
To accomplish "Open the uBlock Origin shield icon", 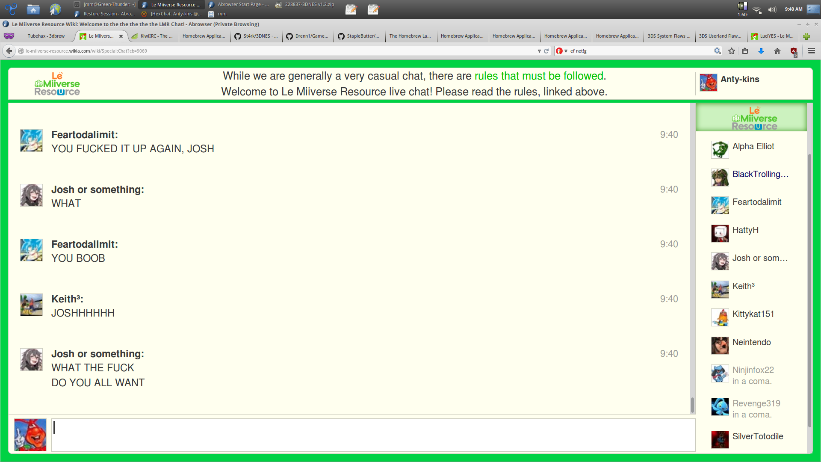I will 794,52.
